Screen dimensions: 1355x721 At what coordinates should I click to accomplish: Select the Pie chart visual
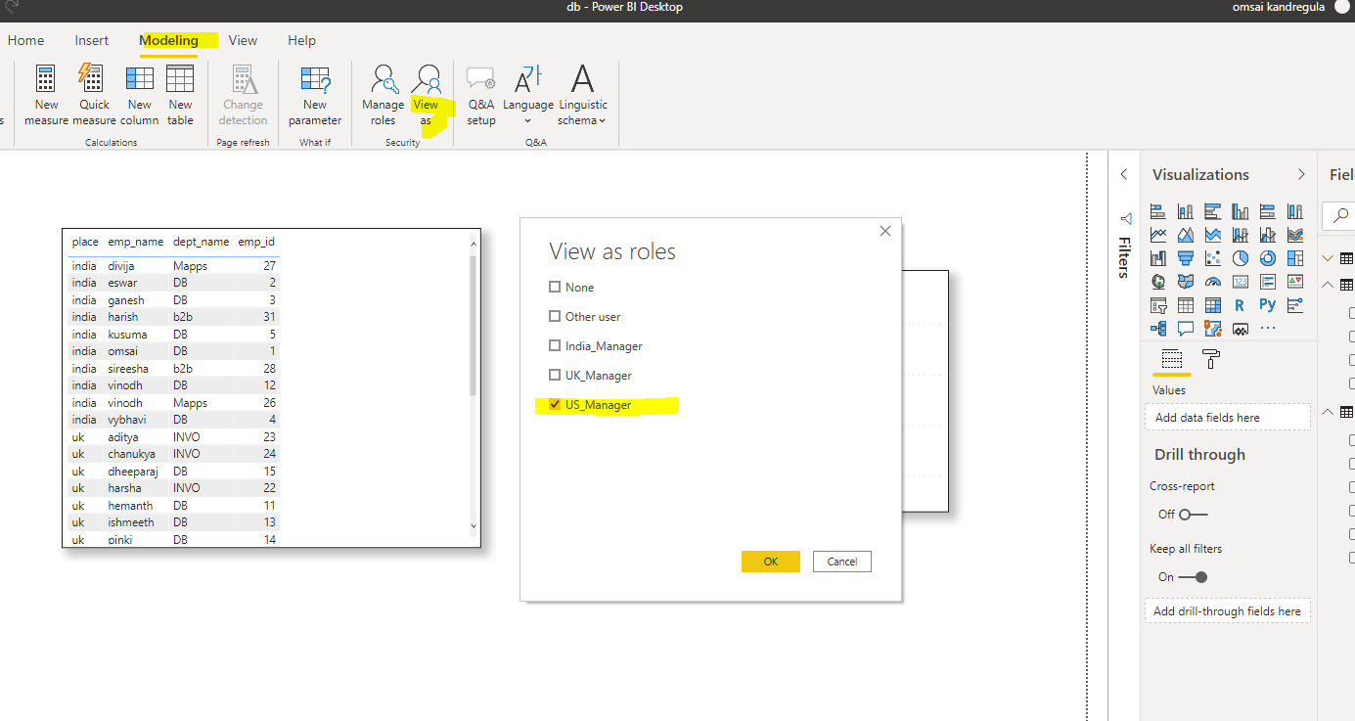pos(1241,258)
